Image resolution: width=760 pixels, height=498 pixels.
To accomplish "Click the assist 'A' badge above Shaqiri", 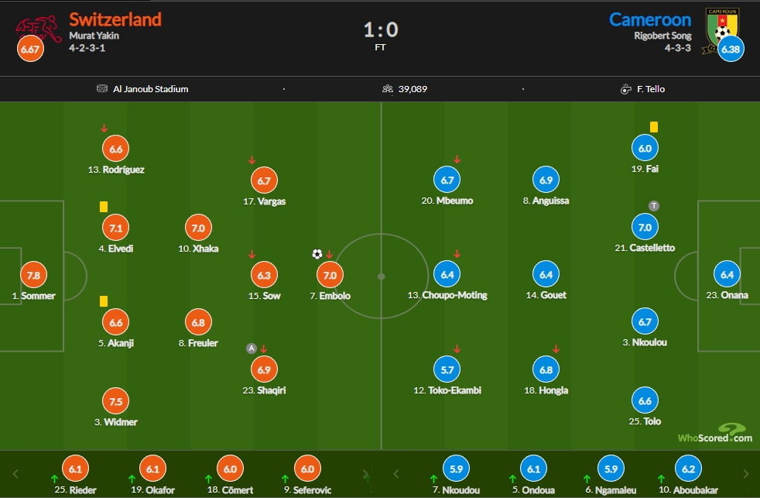I will pyautogui.click(x=251, y=349).
